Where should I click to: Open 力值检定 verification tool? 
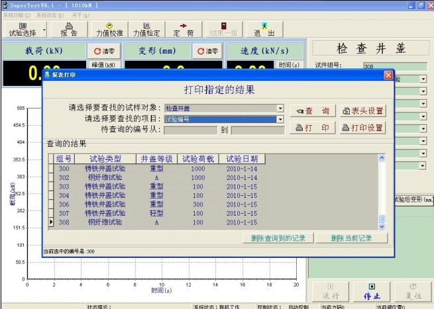click(x=146, y=30)
